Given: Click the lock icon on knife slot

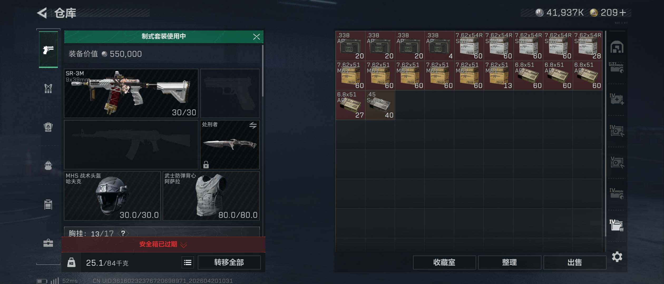Looking at the screenshot, I should (206, 165).
